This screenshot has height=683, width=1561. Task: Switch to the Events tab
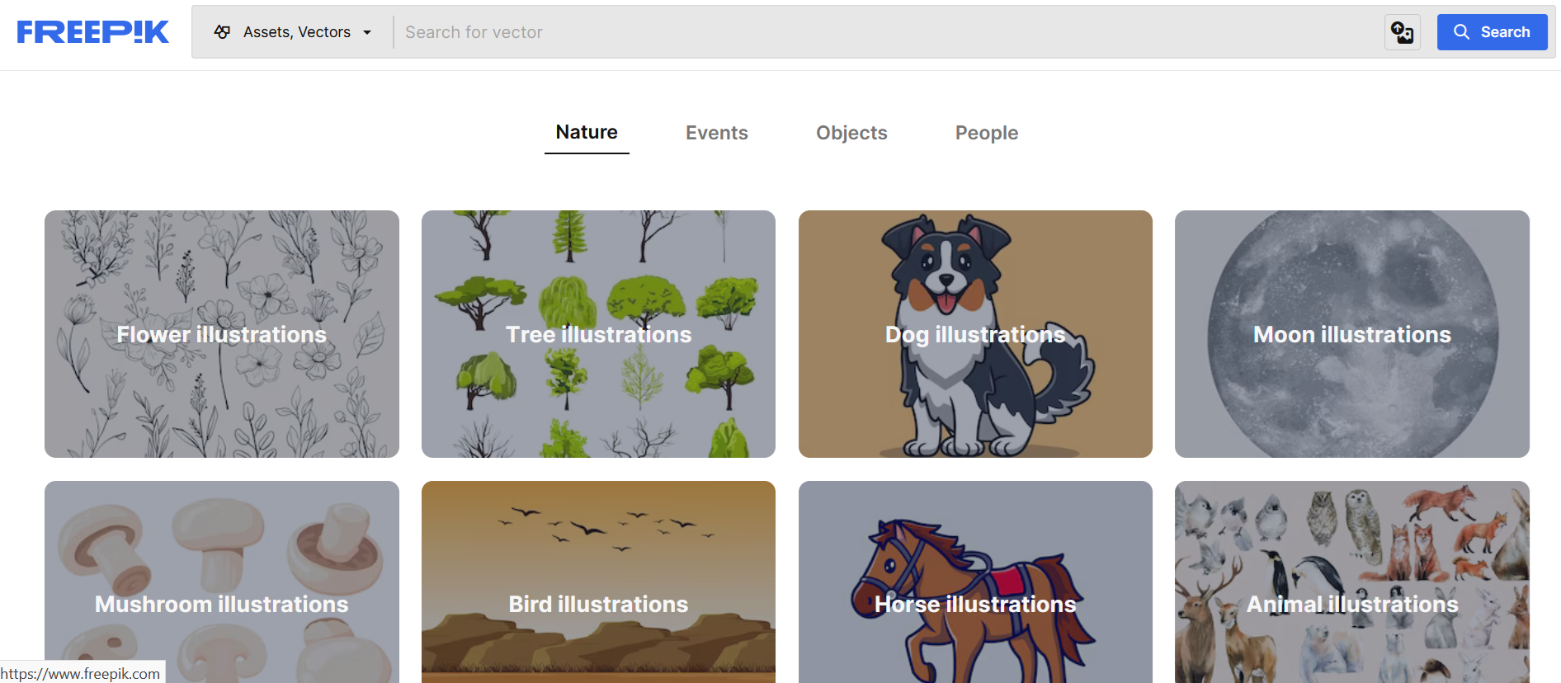click(x=717, y=133)
